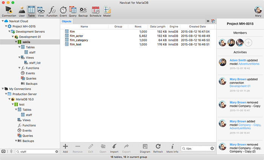Click the Backup toolbar icon
The width and height of the screenshot is (264, 160).
point(83,11)
